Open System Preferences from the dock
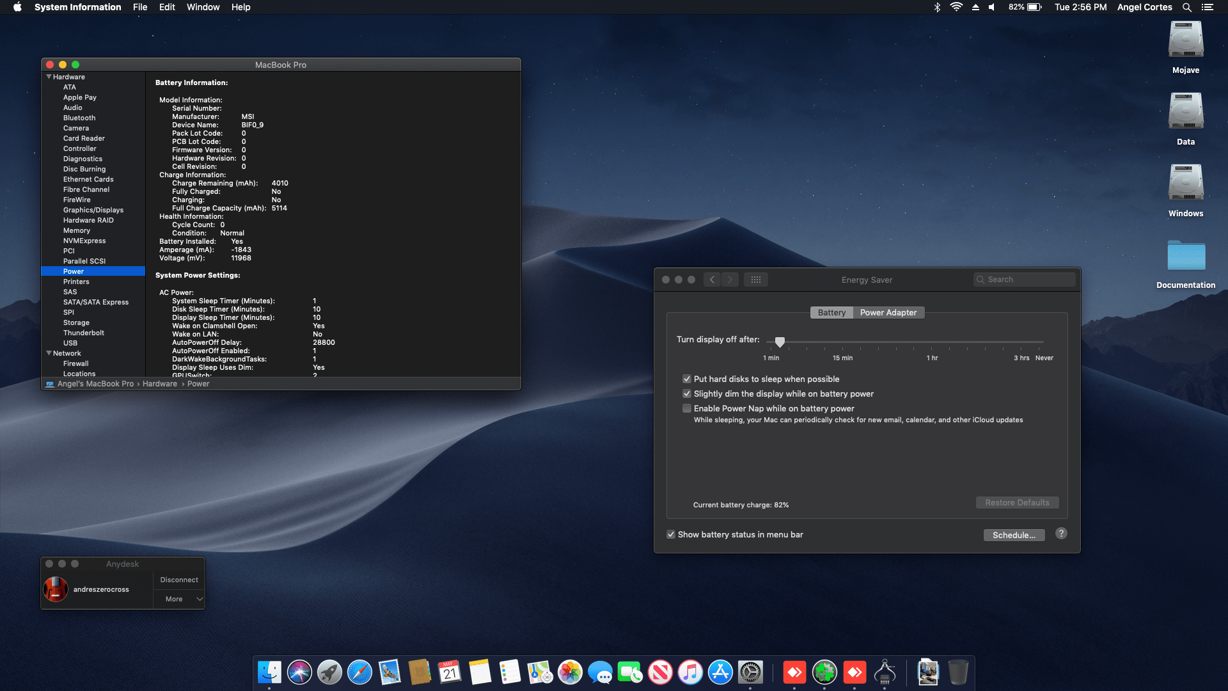Screen dimensions: 1228x691 [x=750, y=672]
